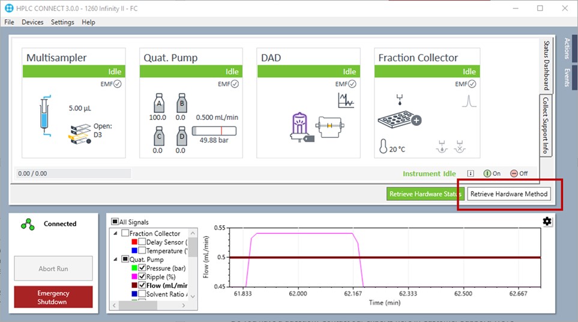Uncheck the Flow (mL/min) signal
Image resolution: width=578 pixels, height=322 pixels.
tap(142, 285)
